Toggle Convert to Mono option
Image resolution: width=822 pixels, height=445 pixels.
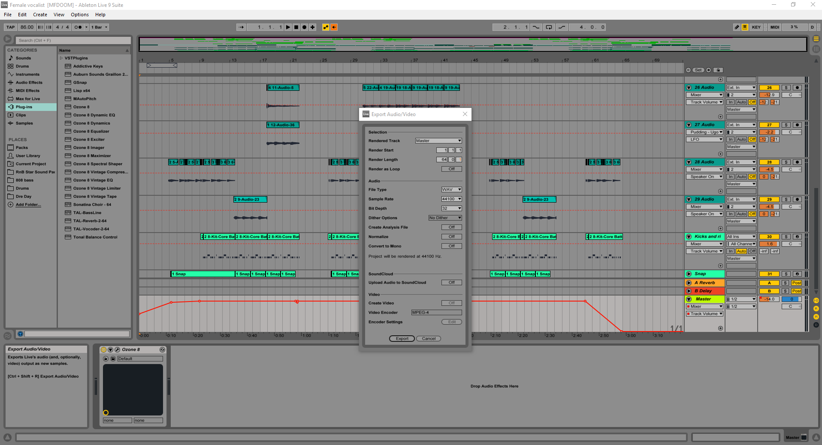[x=452, y=246]
